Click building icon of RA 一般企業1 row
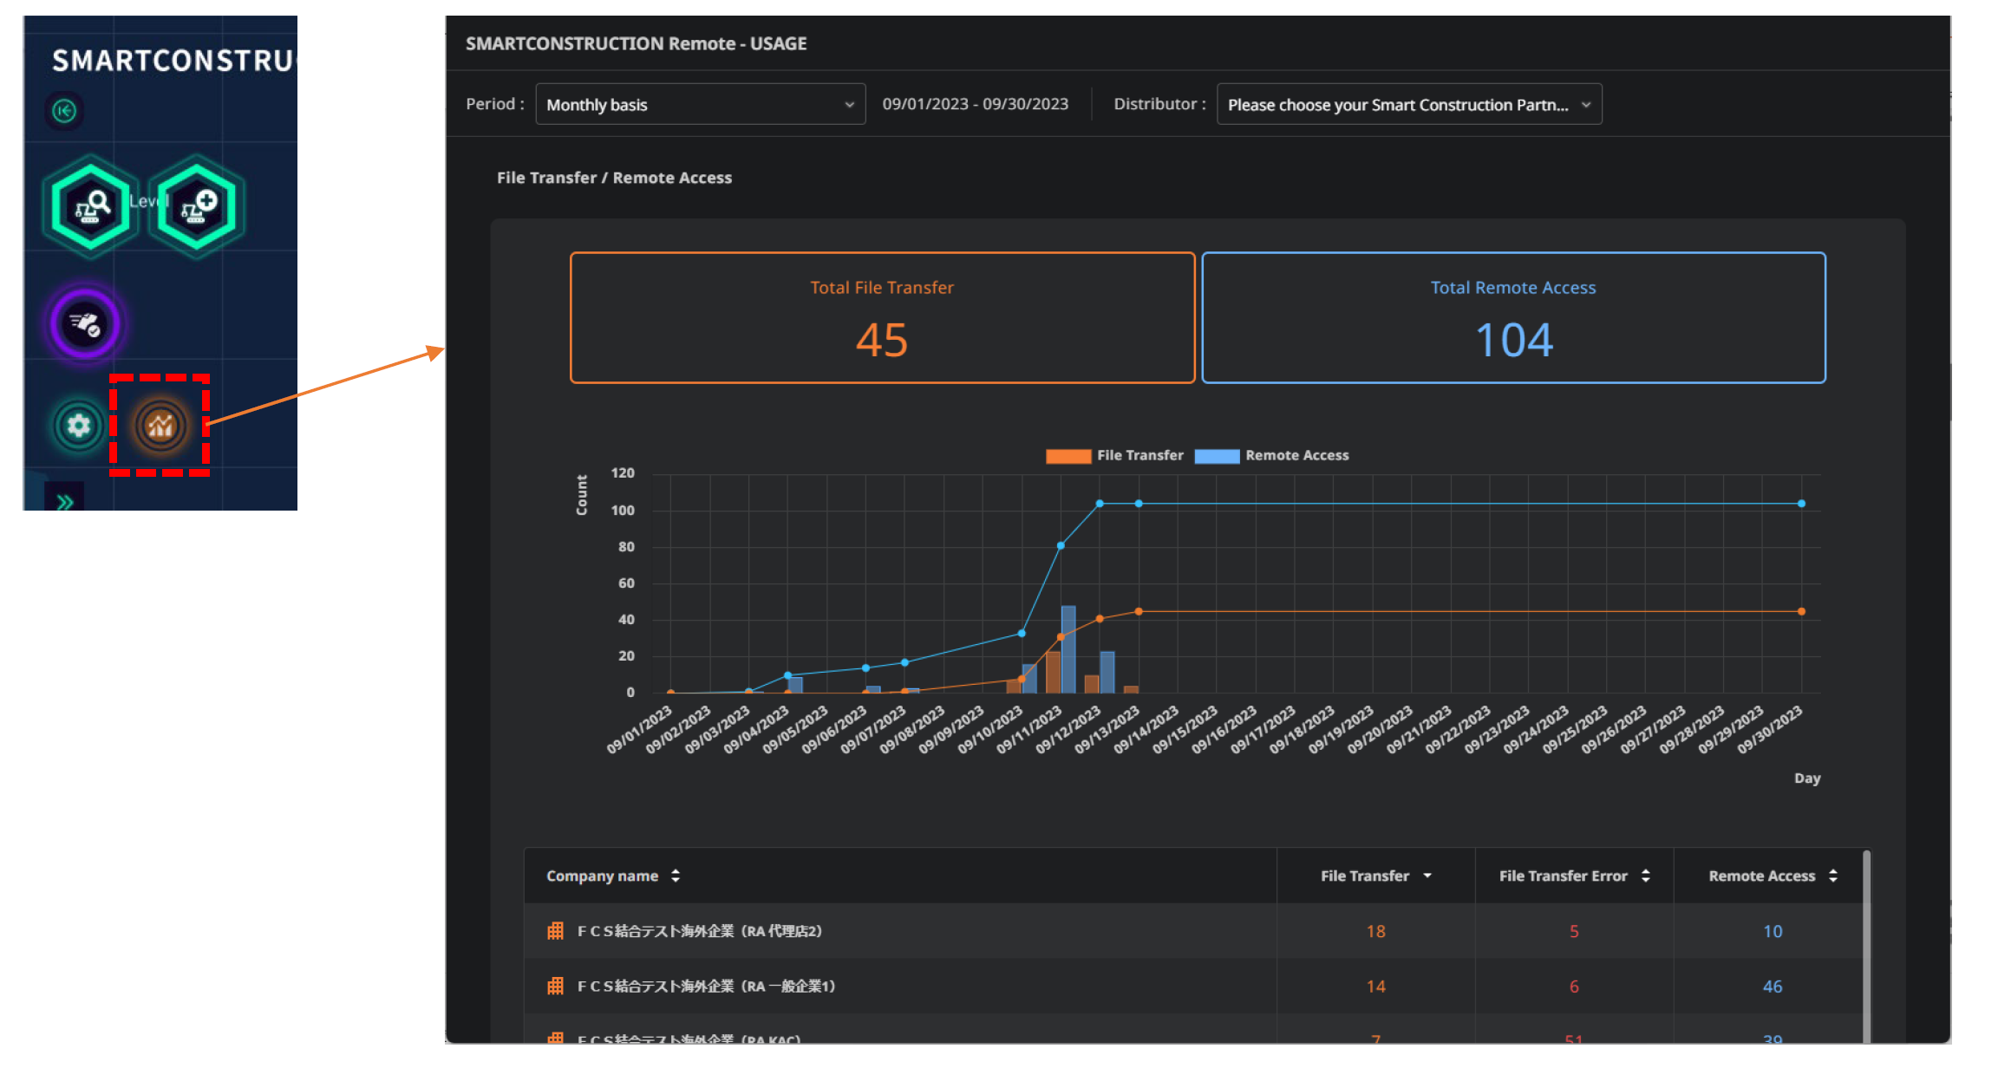 click(x=556, y=987)
